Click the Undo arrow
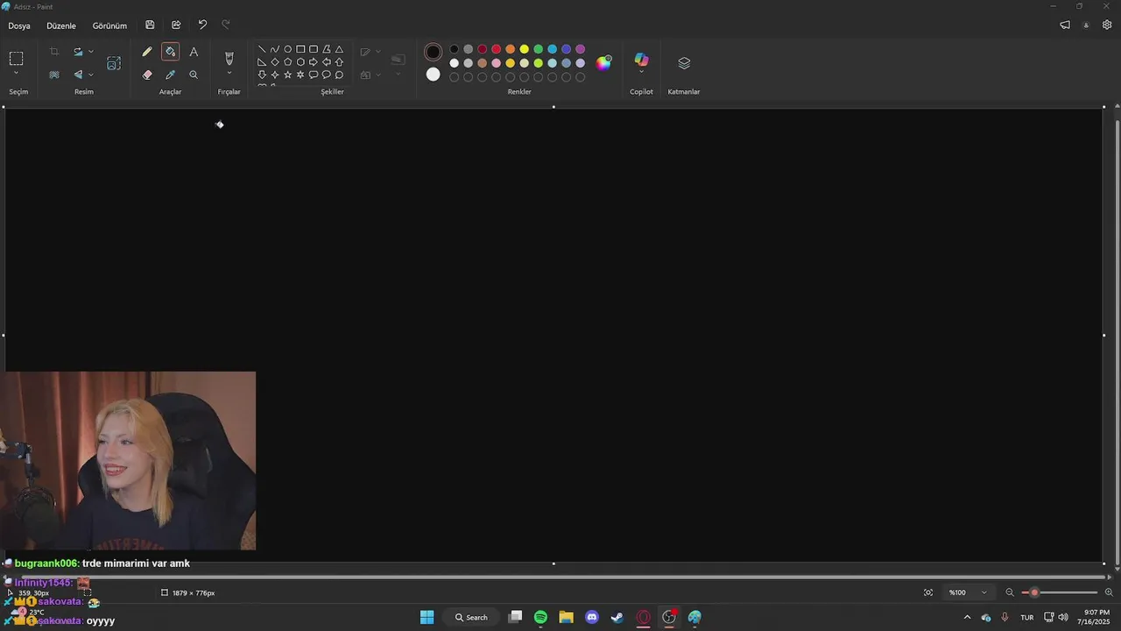Screen dimensions: 1121x631 pyautogui.click(x=202, y=25)
